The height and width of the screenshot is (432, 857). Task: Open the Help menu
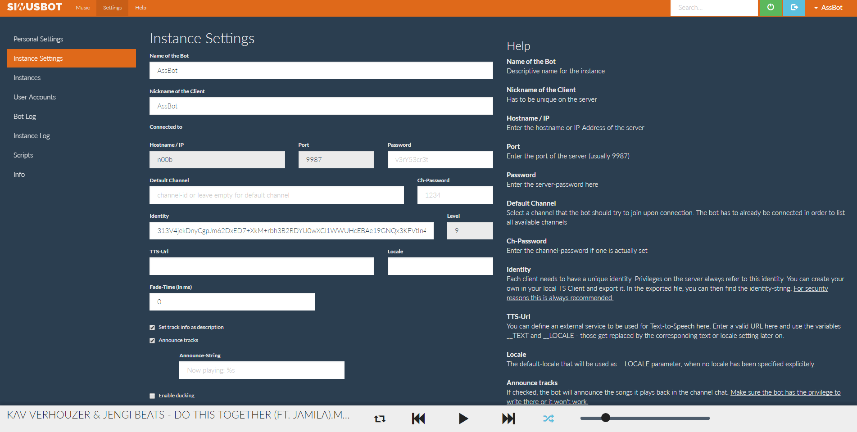coord(141,8)
